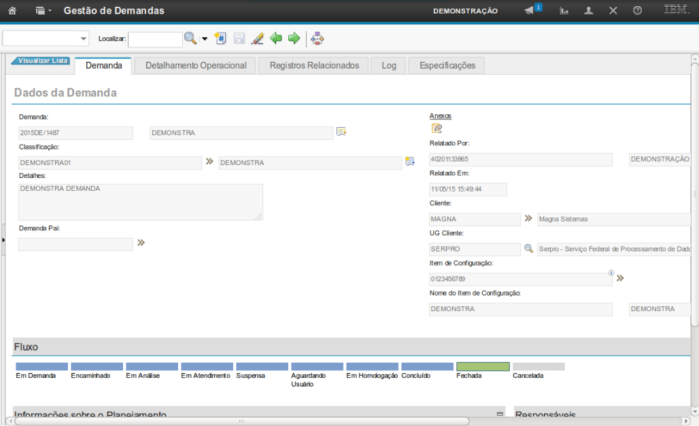
Task: Open the user profile icon
Action: point(589,11)
